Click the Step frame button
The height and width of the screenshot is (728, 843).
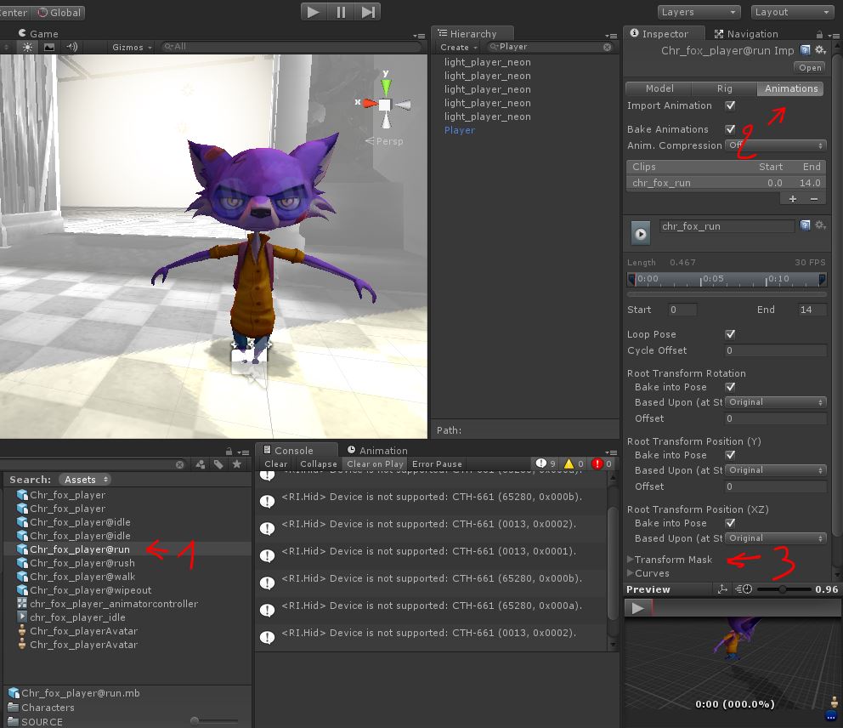(368, 12)
